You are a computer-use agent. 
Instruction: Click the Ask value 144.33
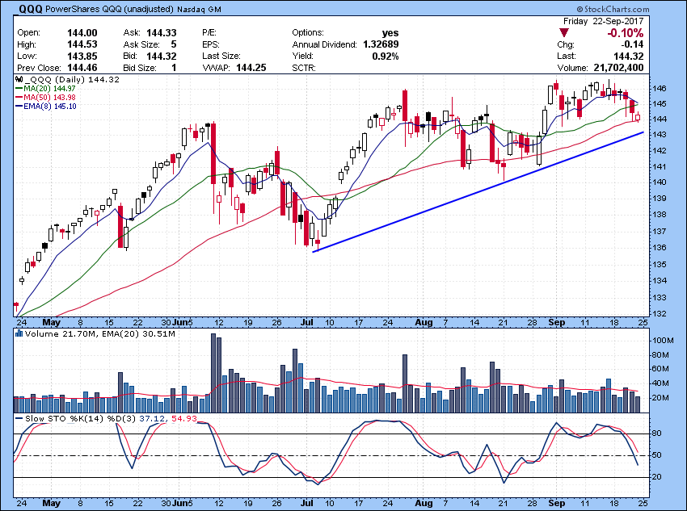pyautogui.click(x=161, y=33)
